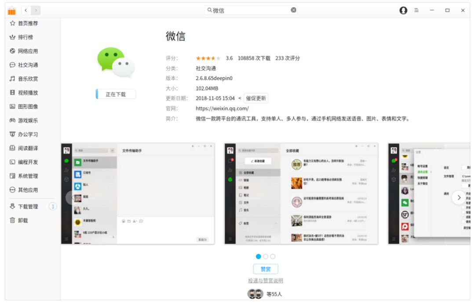This screenshot has height=305, width=475.
Task: Open the hamburger main menu
Action: tap(417, 10)
